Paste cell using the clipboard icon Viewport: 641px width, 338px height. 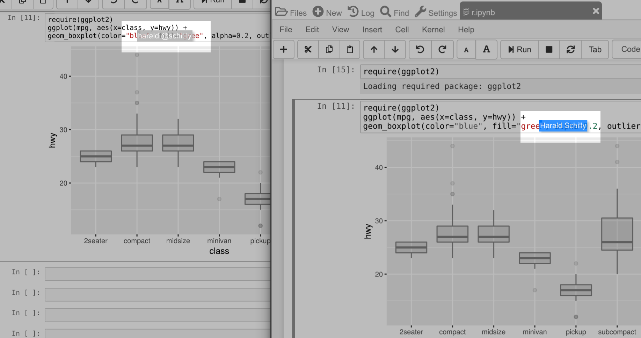pos(350,50)
